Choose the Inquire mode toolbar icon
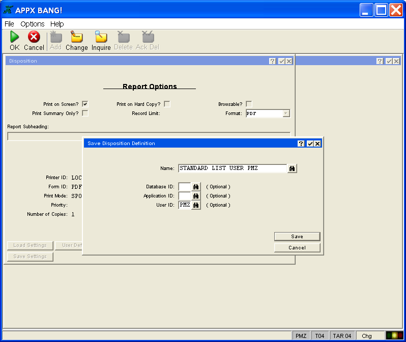This screenshot has width=406, height=342. 101,37
